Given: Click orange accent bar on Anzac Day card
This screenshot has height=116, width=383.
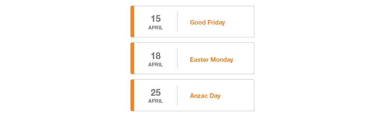Looking at the screenshot, I should 132,95.
